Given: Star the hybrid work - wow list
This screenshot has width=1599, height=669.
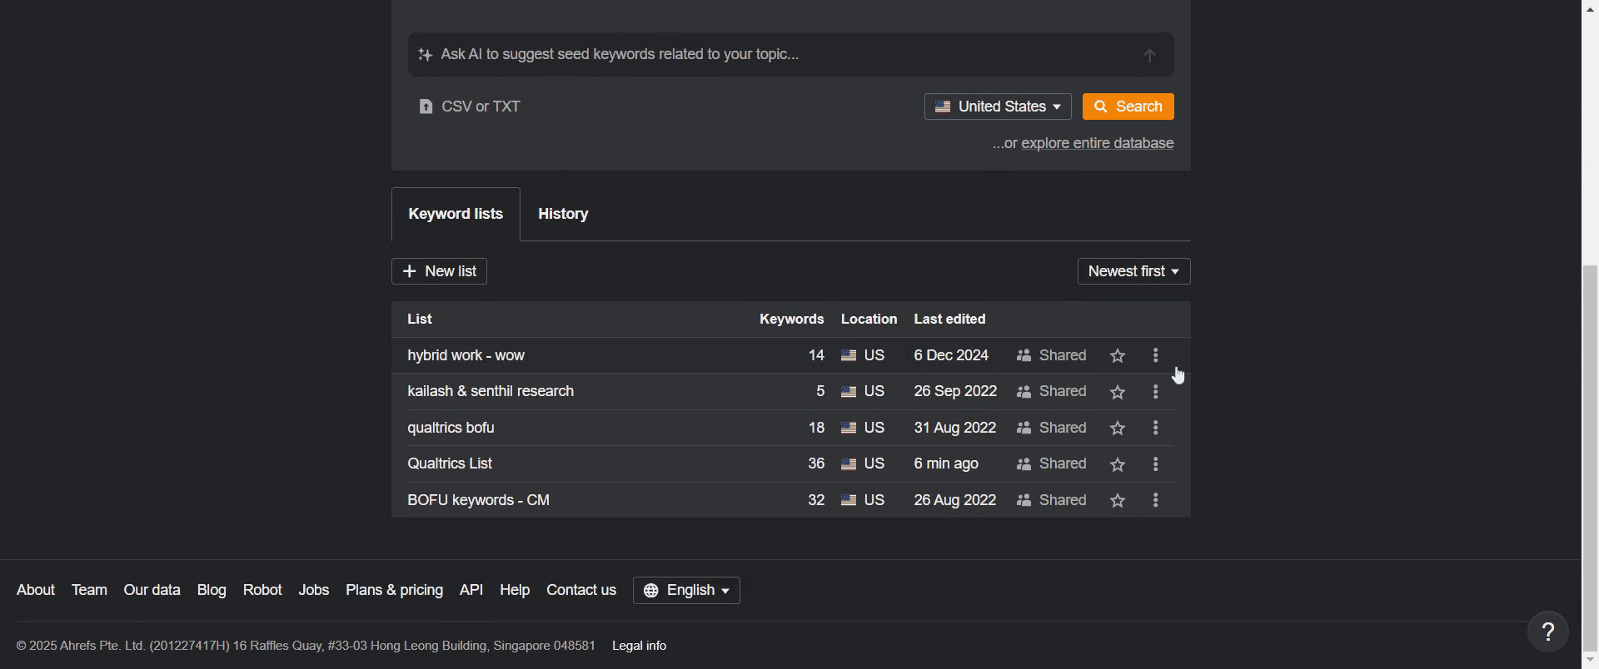Looking at the screenshot, I should [x=1118, y=356].
